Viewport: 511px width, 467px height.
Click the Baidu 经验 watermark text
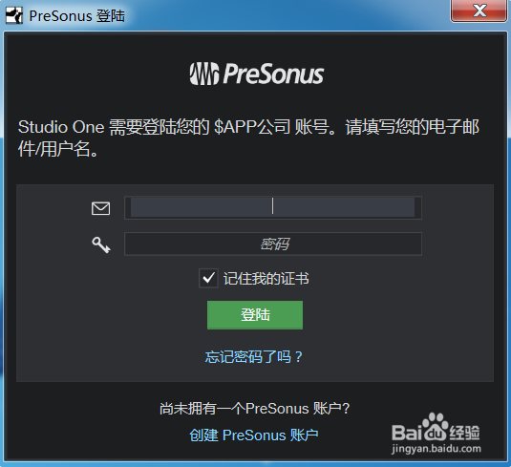(464, 433)
